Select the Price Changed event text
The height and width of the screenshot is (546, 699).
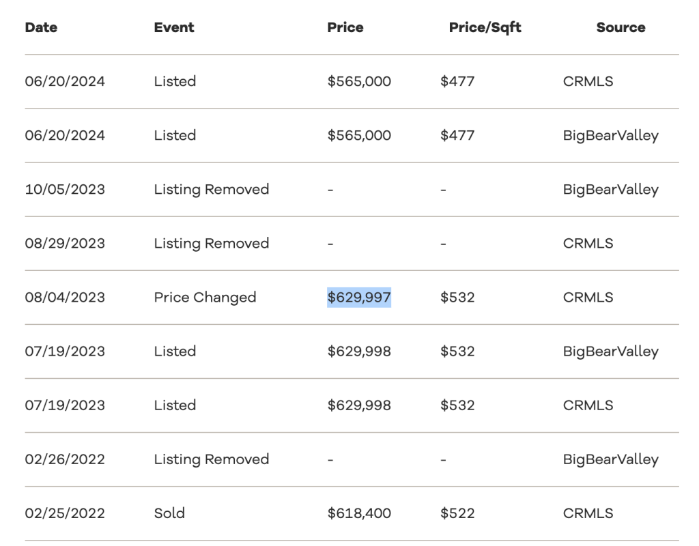tap(205, 298)
